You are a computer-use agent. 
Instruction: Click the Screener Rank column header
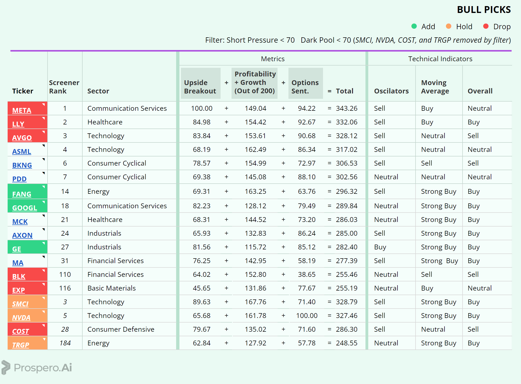[x=64, y=87]
